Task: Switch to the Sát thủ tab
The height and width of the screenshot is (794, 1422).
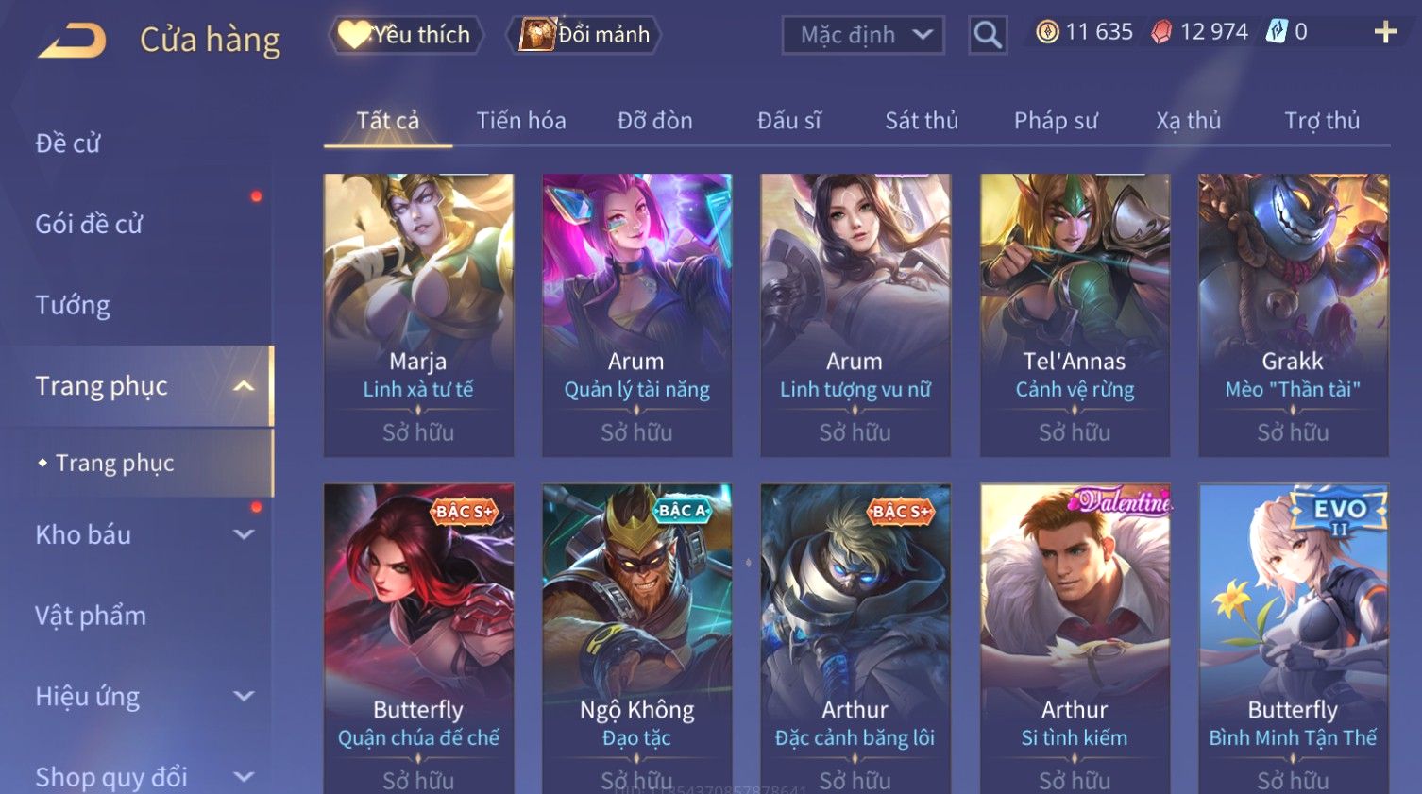Action: click(922, 121)
